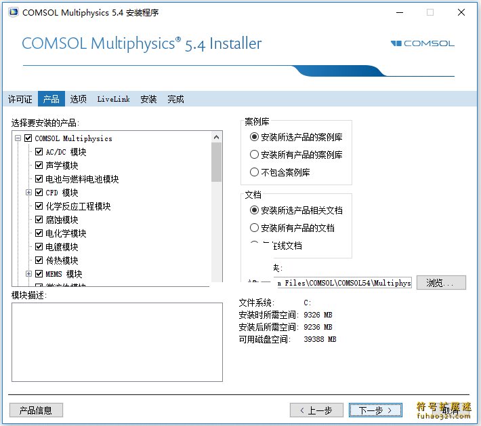This screenshot has width=481, height=426.
Task: Toggle the 腐蚀模块 checkbox
Action: click(x=39, y=219)
